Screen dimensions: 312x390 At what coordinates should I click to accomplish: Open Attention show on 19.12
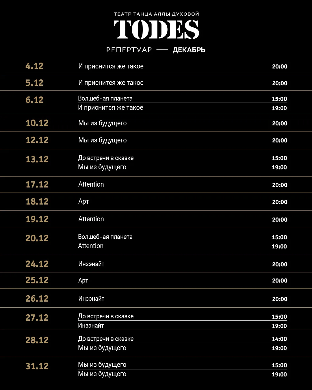tap(91, 219)
